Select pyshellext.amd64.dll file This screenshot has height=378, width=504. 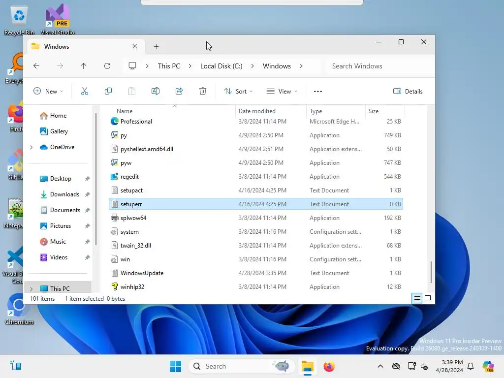(x=256, y=149)
